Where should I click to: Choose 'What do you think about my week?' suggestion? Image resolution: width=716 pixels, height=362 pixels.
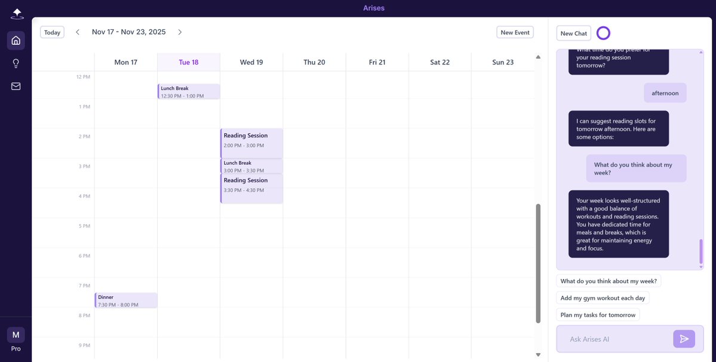click(609, 281)
